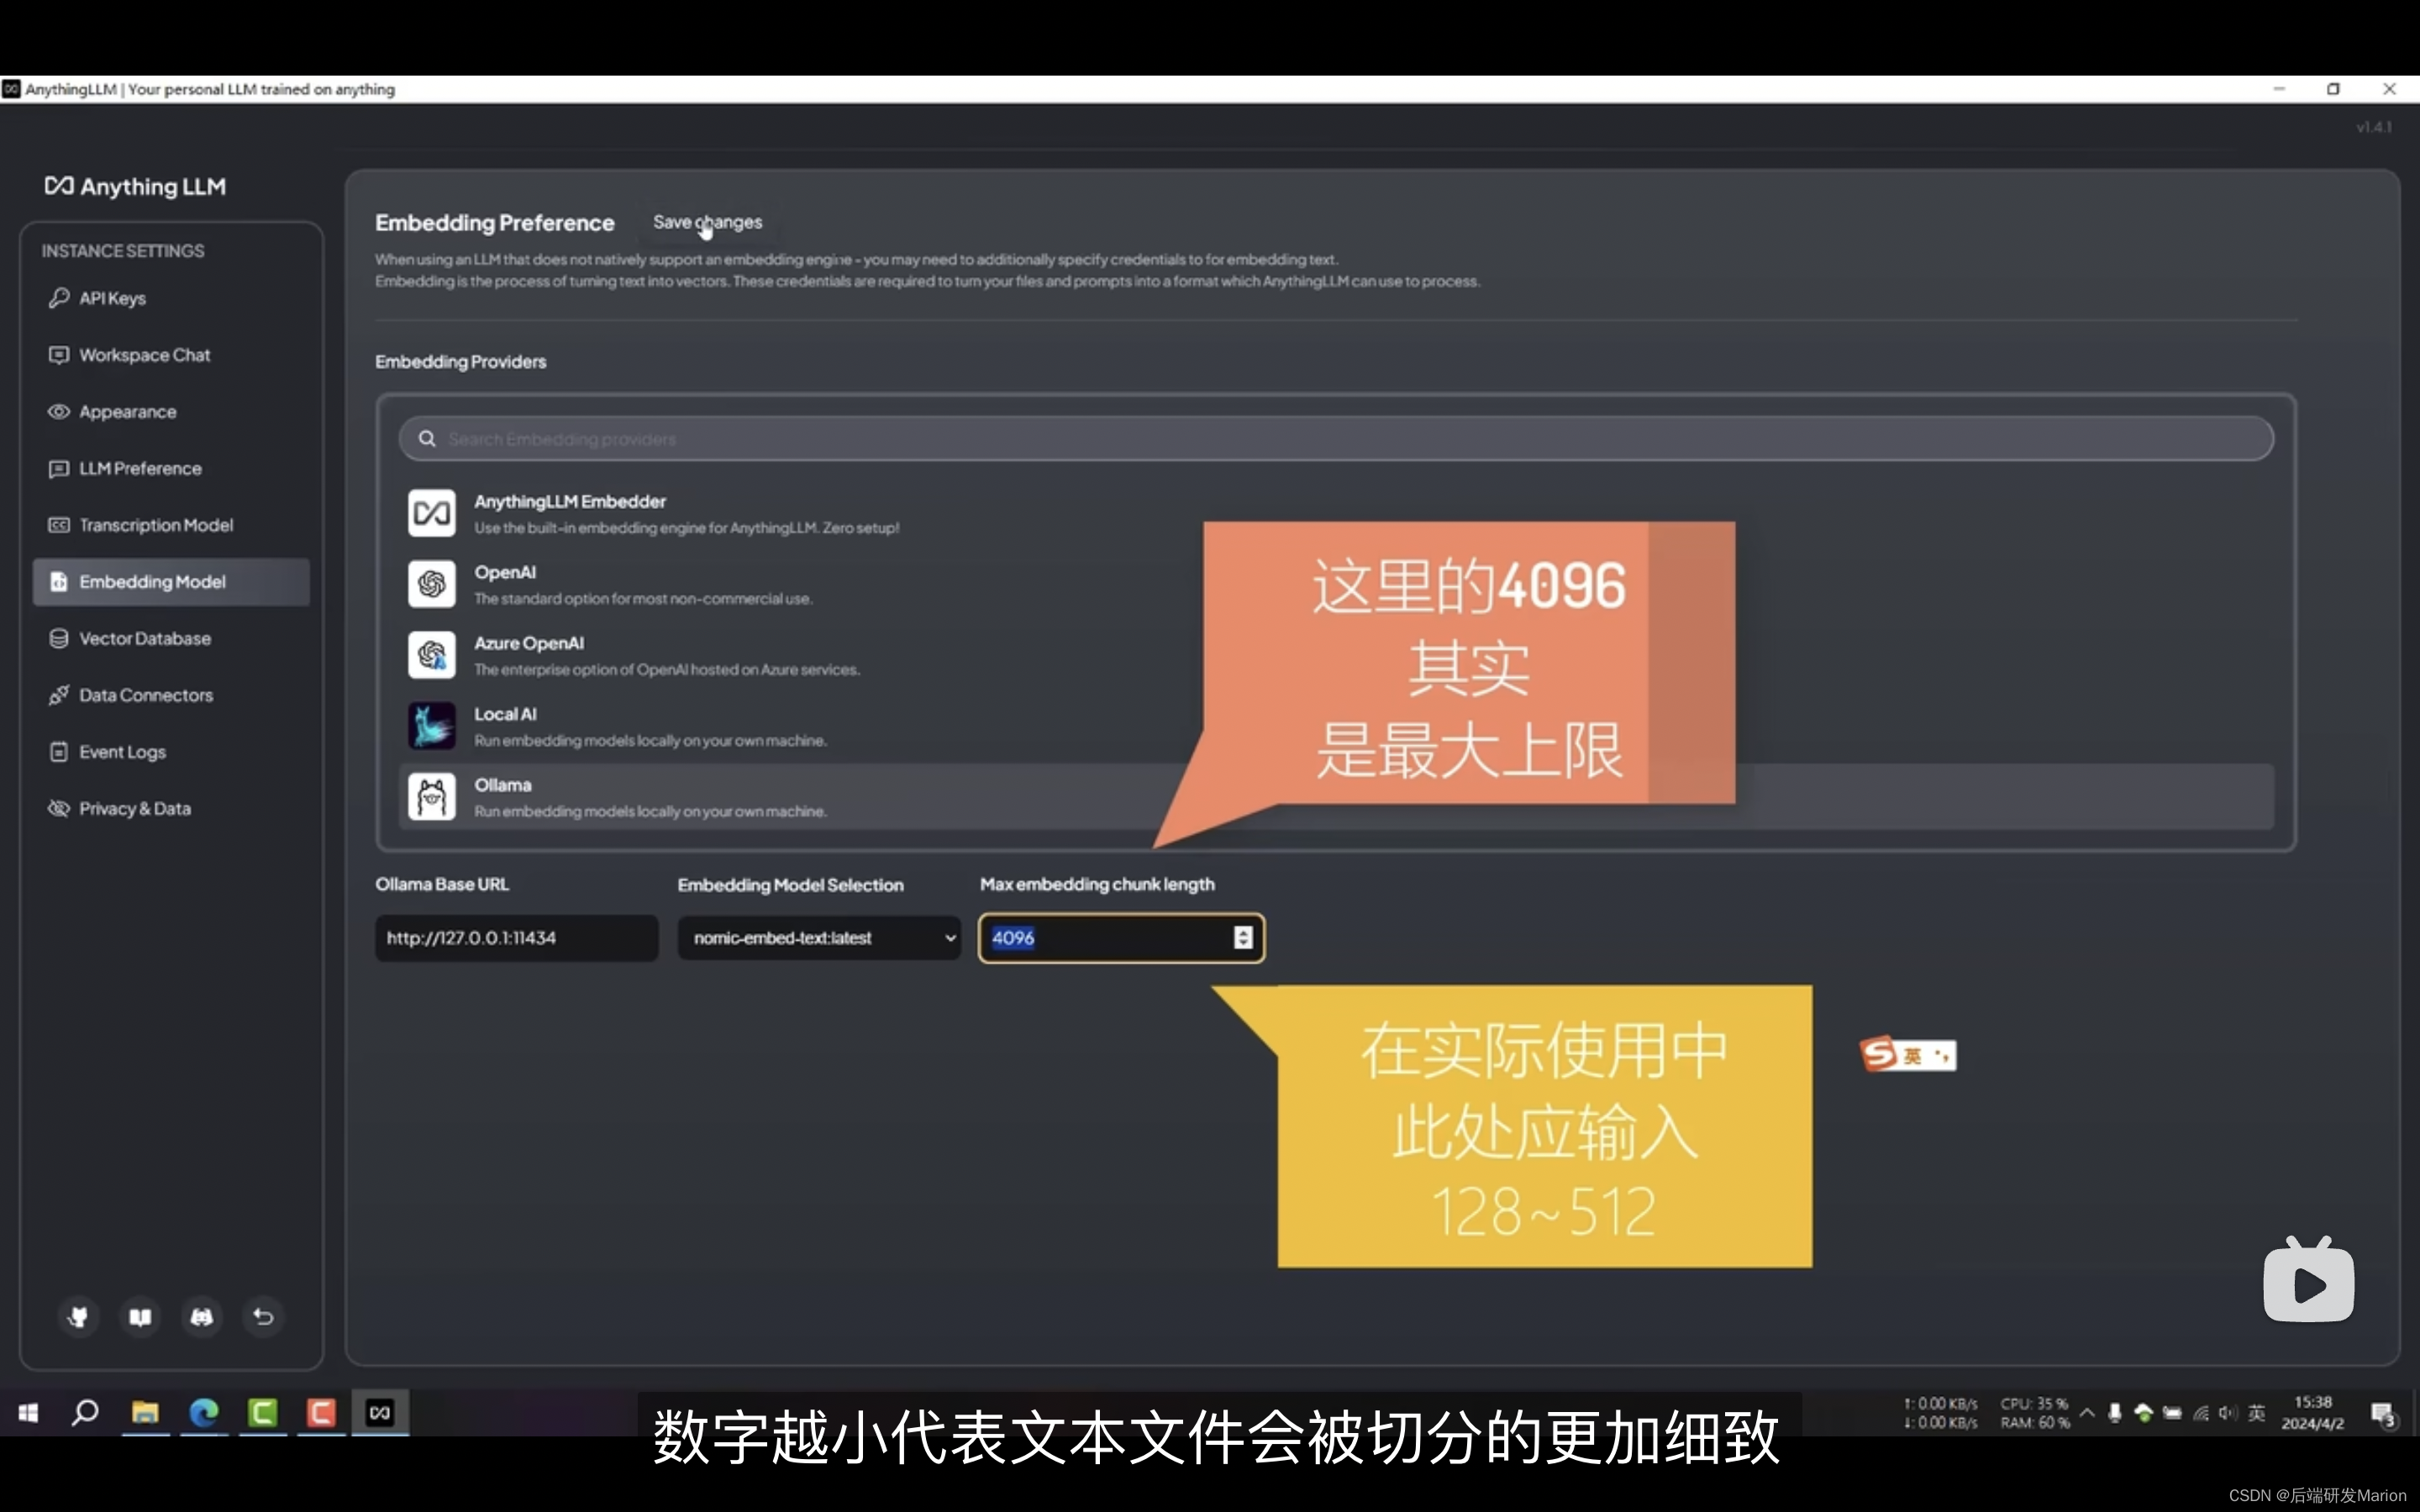Navigate to Vector Database settings
Viewport: 2420px width, 1512px height.
[143, 638]
